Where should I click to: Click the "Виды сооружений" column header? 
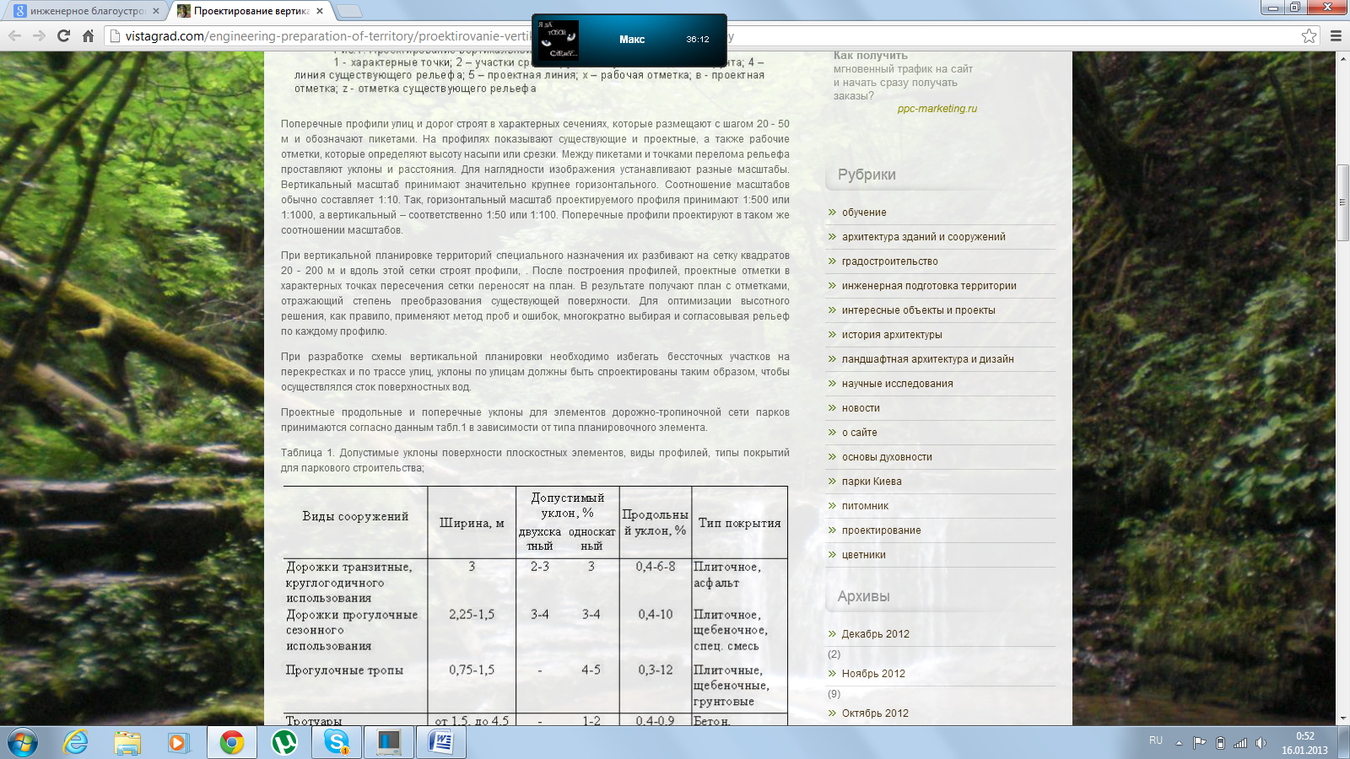point(355,516)
